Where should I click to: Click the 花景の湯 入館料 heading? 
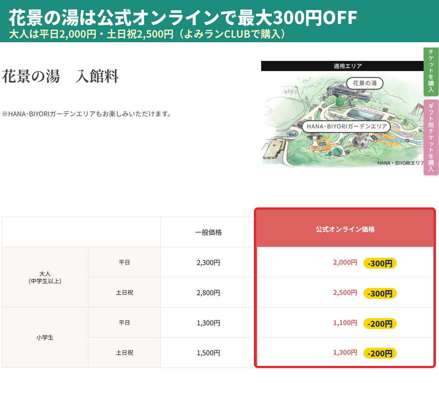[x=60, y=76]
